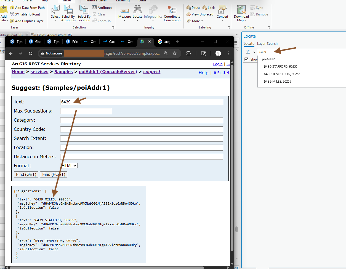Select the Locate tab in pane
The height and width of the screenshot is (269, 346).
click(x=249, y=44)
